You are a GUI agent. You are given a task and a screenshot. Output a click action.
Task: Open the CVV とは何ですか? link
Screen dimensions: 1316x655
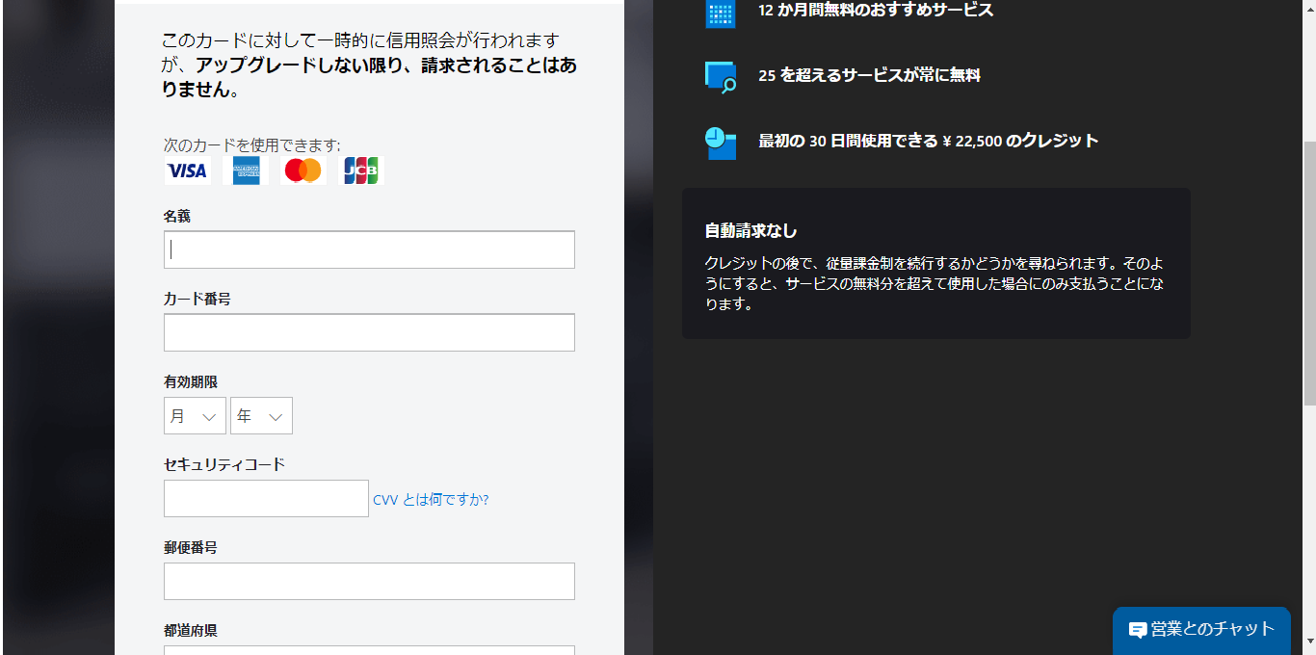[431, 499]
